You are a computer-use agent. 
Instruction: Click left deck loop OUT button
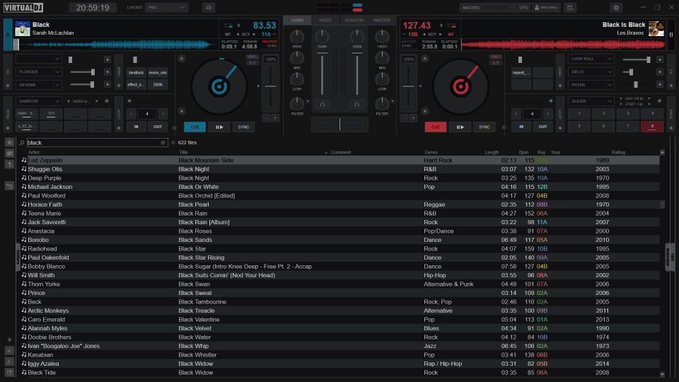click(x=158, y=127)
